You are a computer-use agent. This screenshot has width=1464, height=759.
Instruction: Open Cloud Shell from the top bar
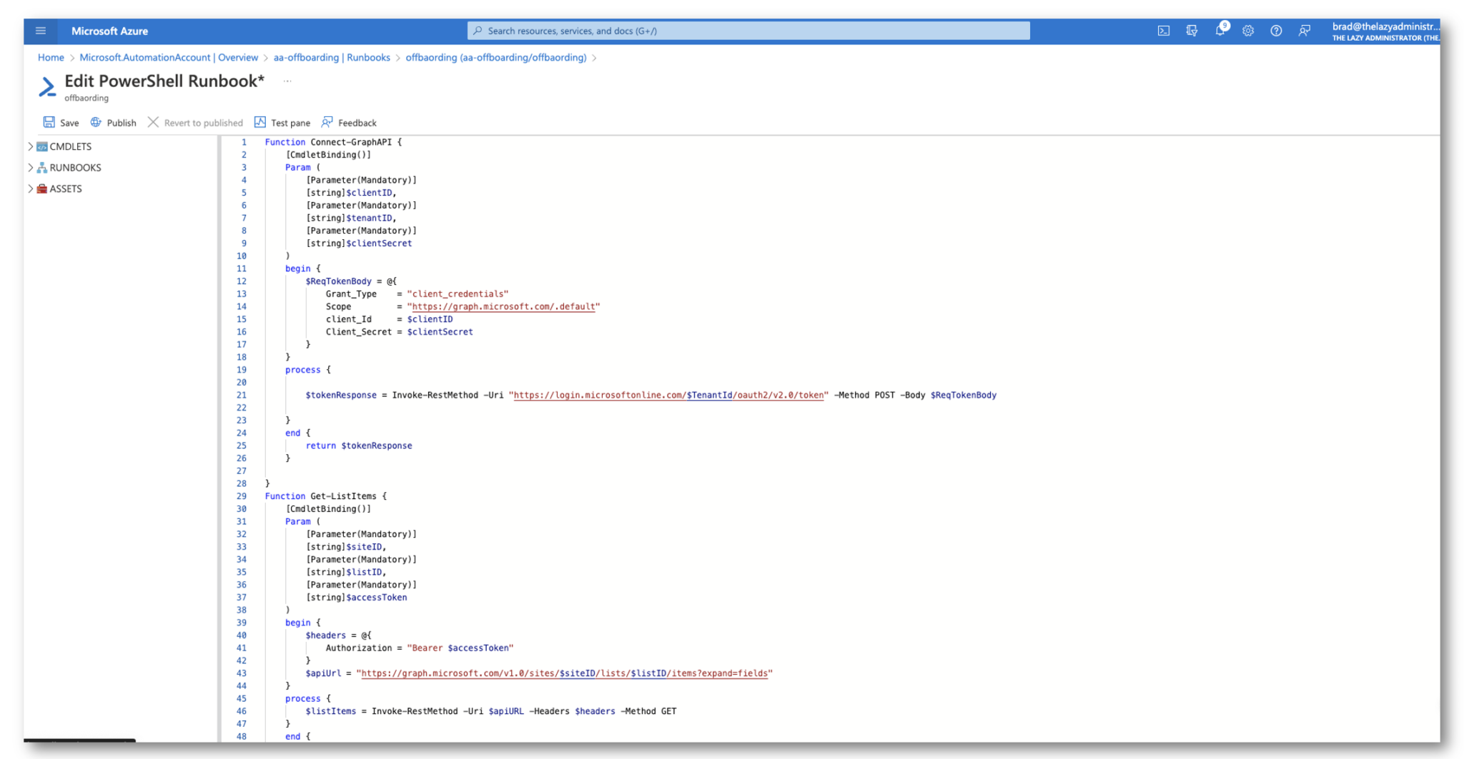[1164, 31]
